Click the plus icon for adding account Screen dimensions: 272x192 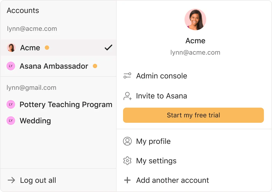(127, 180)
